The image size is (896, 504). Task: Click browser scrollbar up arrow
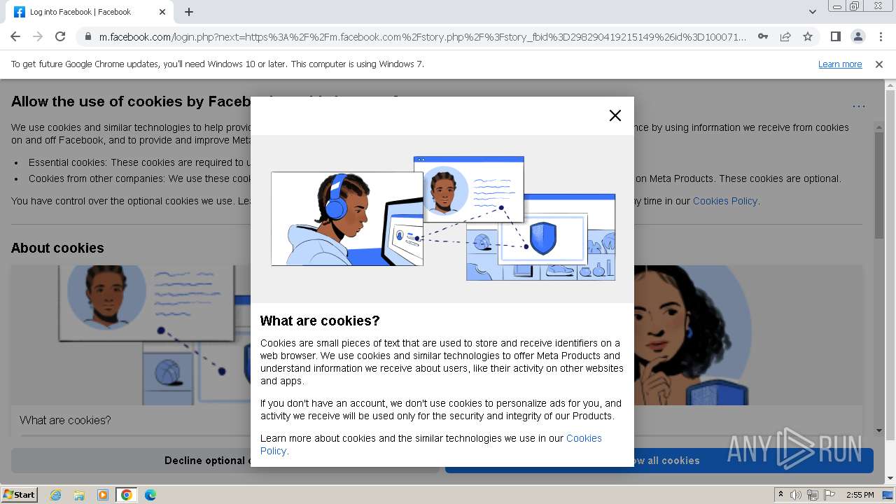[x=890, y=86]
